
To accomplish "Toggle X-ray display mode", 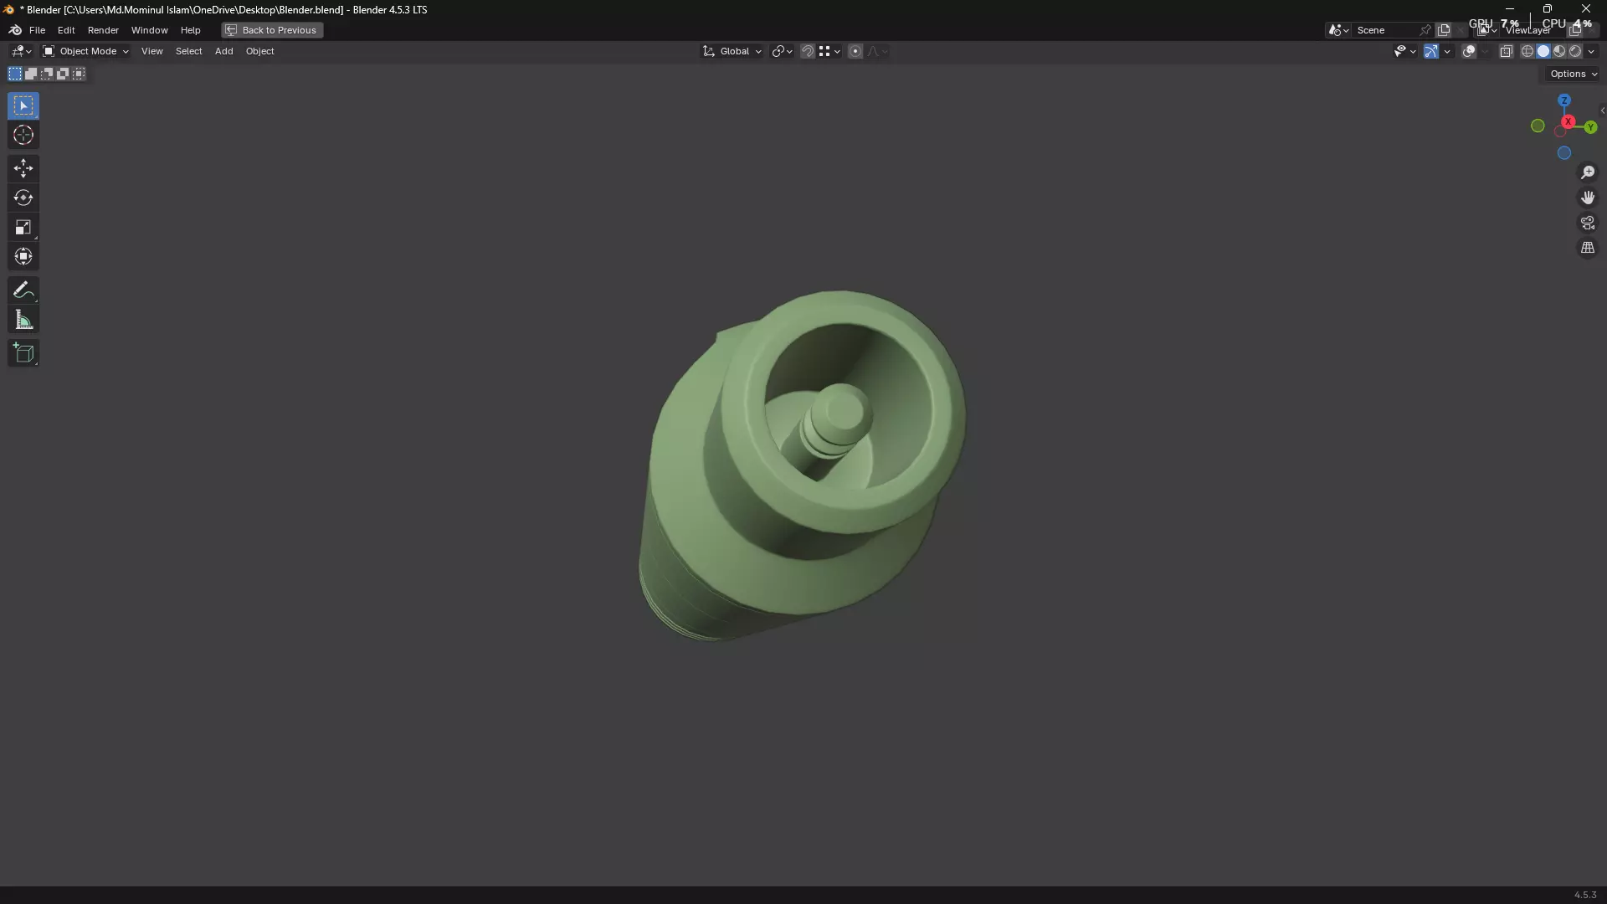I will coord(1506,52).
